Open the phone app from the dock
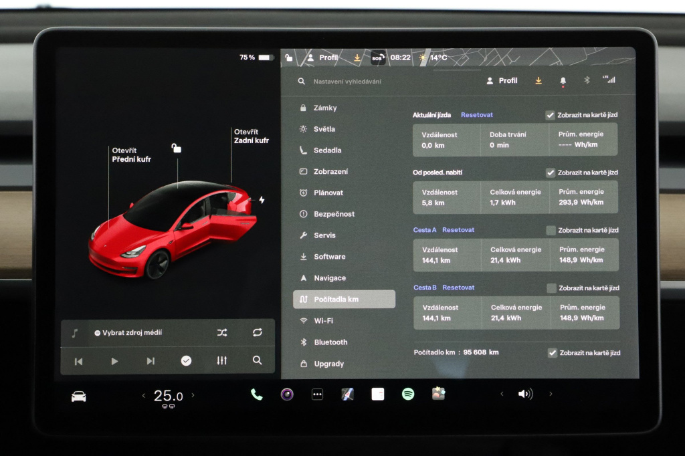The width and height of the screenshot is (685, 456). [x=256, y=394]
